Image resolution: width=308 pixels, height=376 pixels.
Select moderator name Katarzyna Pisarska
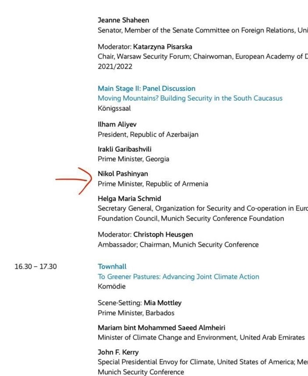pos(162,47)
